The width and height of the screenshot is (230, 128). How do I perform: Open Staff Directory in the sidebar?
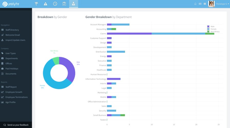(x=12, y=30)
